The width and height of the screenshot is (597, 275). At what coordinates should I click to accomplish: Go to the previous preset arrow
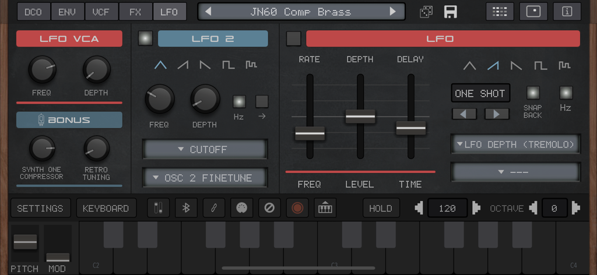coord(208,12)
